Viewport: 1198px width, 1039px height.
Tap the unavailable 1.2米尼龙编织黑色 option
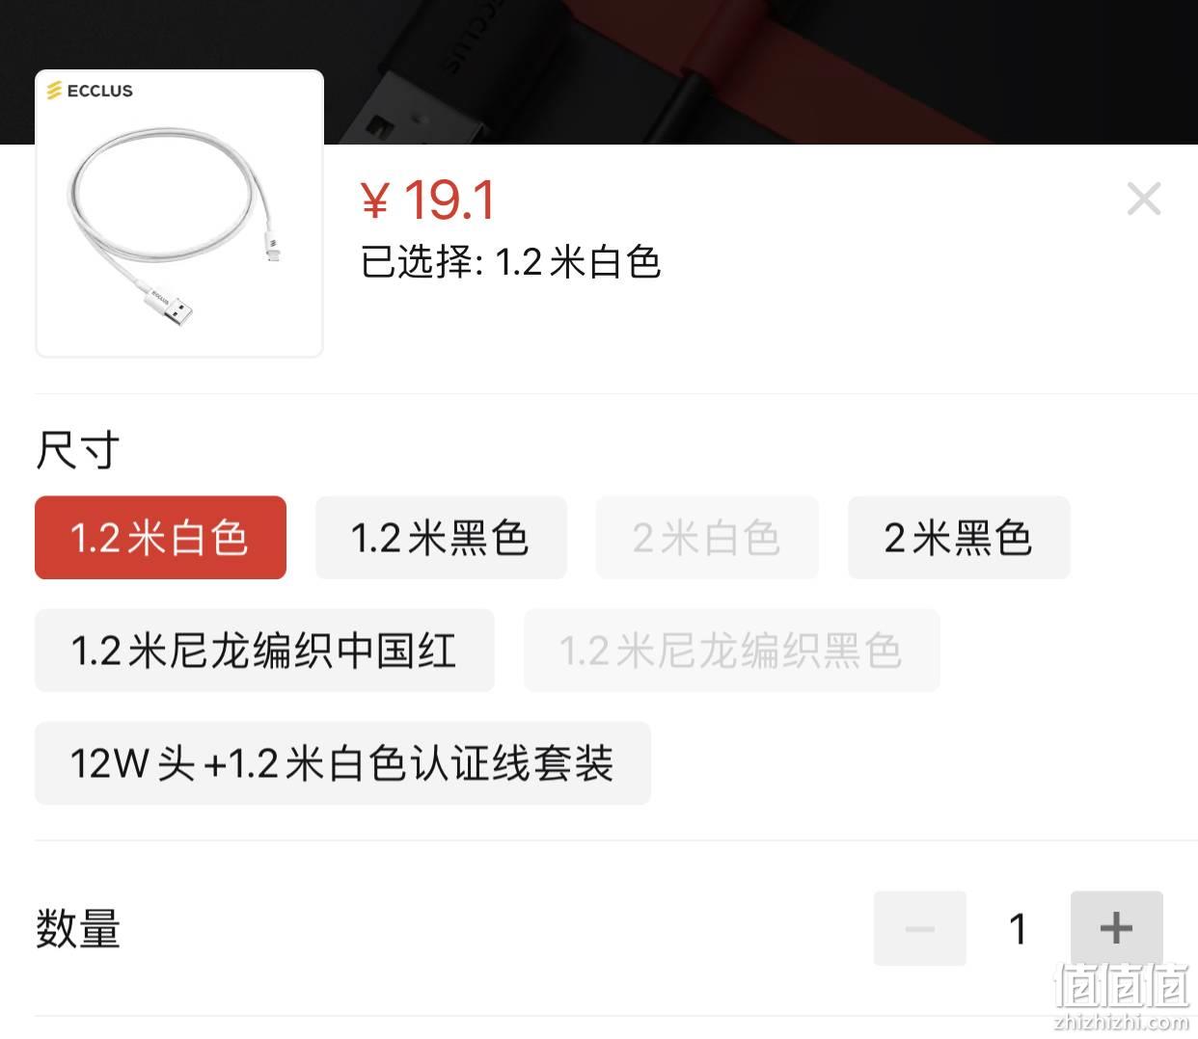point(731,651)
